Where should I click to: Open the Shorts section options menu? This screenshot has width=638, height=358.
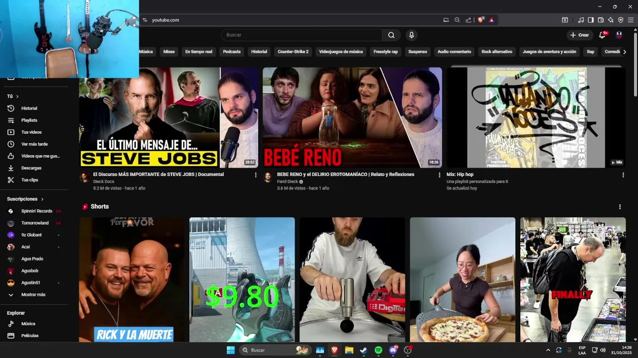[x=620, y=207]
